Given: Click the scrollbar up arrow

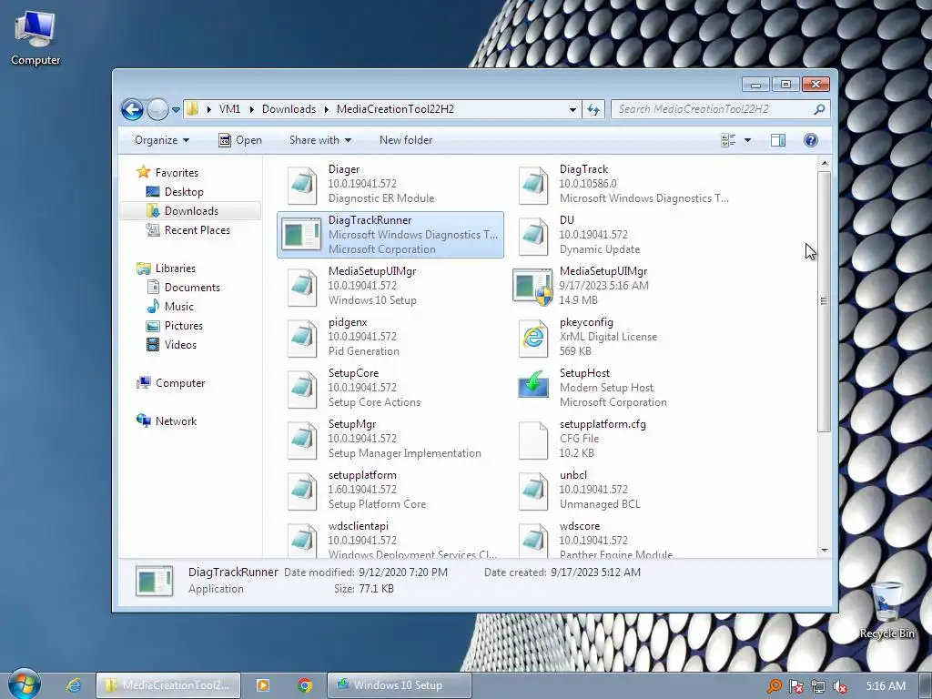Looking at the screenshot, I should [x=824, y=163].
